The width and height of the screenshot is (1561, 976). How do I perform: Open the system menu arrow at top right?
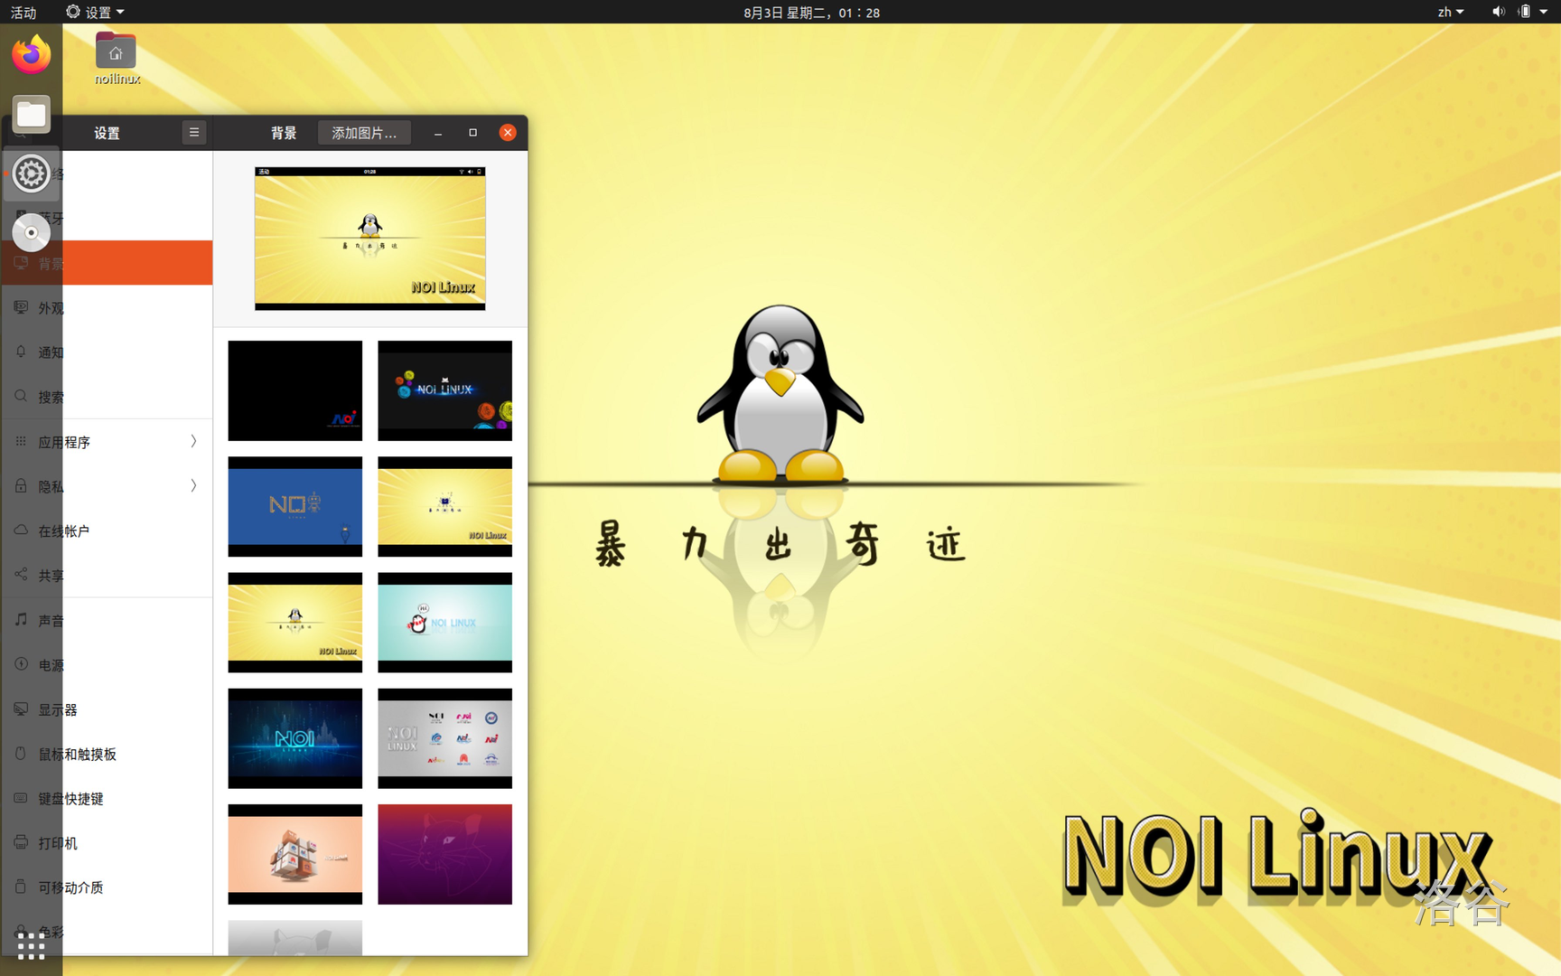(x=1544, y=12)
